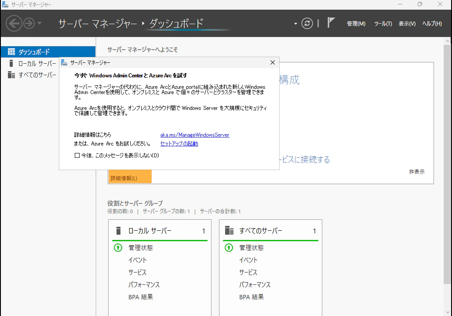Minimize the Server Manager window

(400, 4)
